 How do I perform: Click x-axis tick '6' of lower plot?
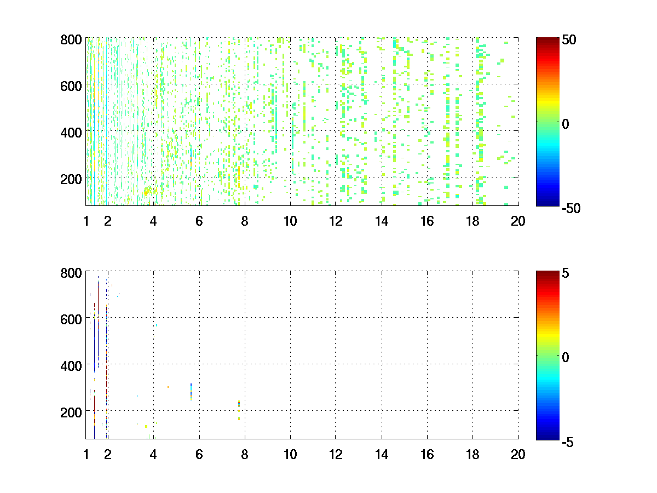(199, 454)
